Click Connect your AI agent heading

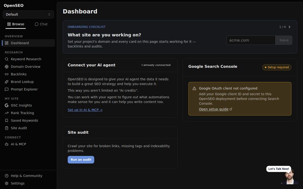click(x=91, y=65)
